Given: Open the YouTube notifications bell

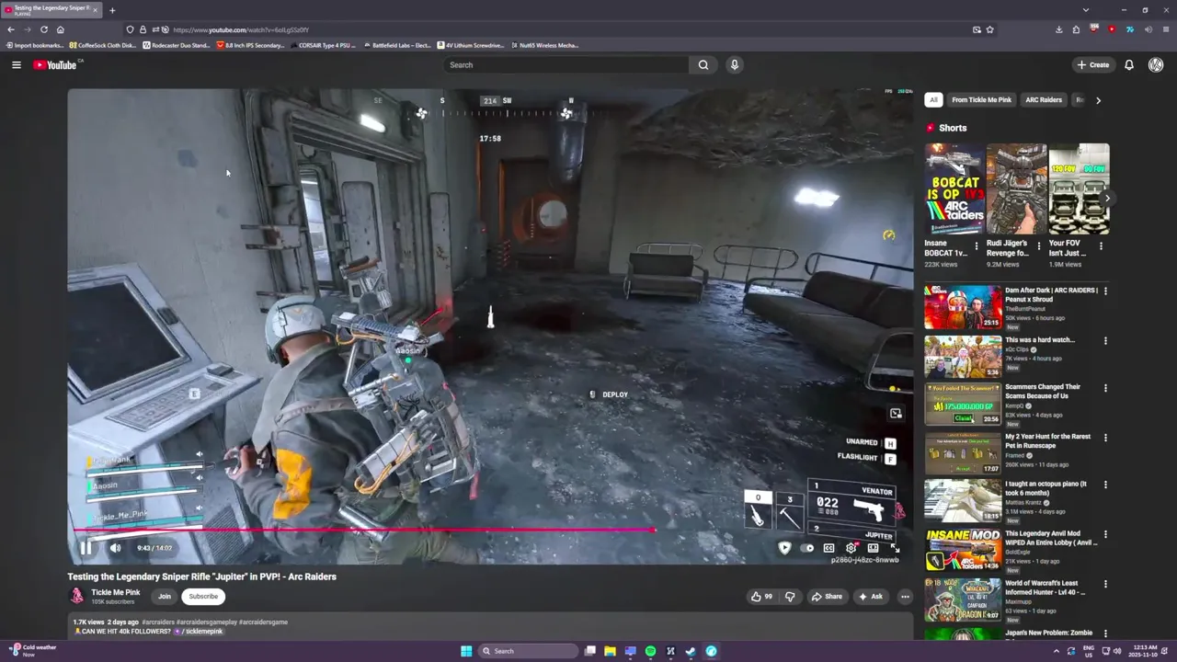Looking at the screenshot, I should pyautogui.click(x=1129, y=64).
